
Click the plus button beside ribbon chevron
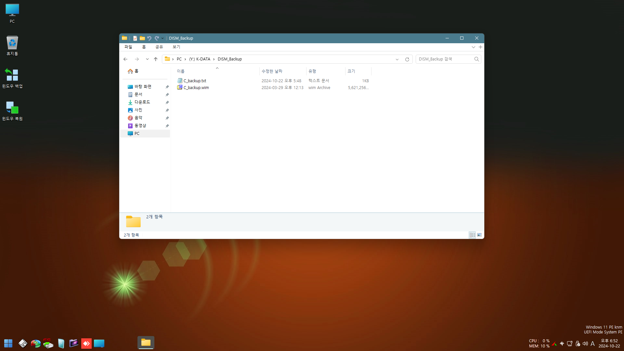(480, 47)
